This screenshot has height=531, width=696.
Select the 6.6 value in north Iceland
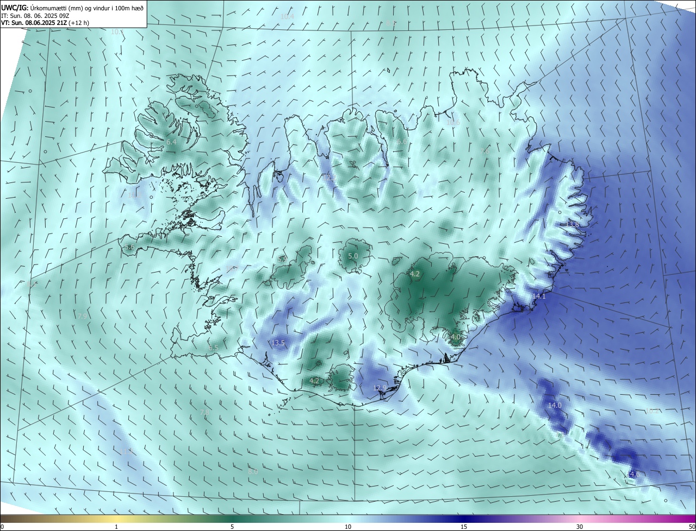point(401,142)
